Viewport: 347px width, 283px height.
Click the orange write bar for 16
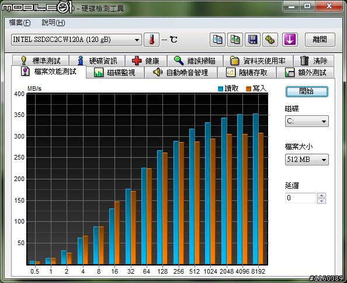coord(117,233)
